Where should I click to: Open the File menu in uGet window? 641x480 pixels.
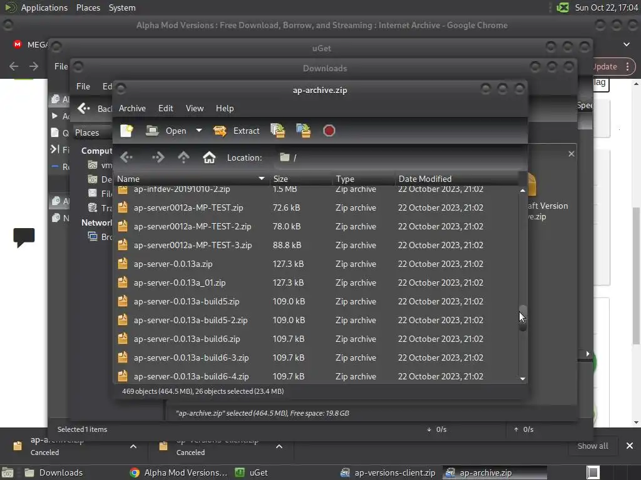pyautogui.click(x=61, y=66)
